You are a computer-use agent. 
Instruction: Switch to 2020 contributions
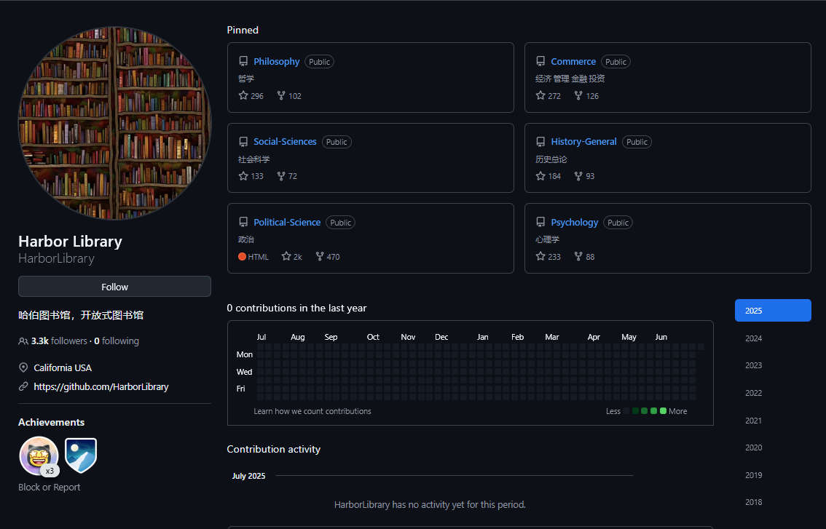753,448
